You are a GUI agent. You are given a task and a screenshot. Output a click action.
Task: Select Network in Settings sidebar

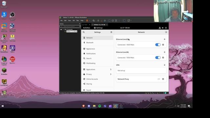coord(97,38)
